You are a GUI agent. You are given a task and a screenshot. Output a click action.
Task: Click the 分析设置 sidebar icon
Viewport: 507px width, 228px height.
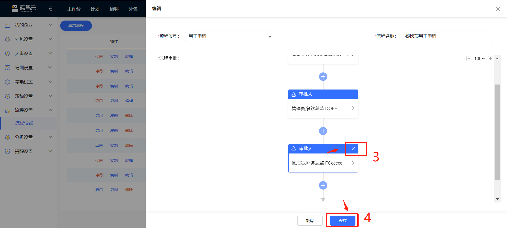pyautogui.click(x=8, y=137)
